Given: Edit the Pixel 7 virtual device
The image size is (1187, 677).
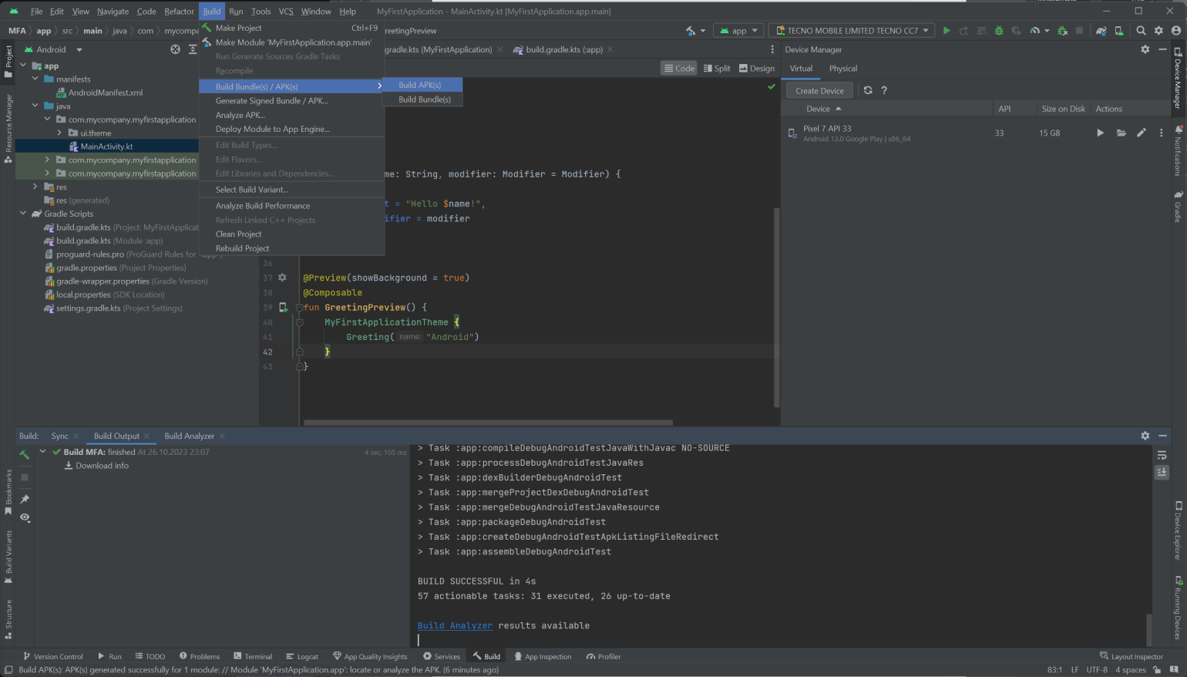Looking at the screenshot, I should coord(1141,133).
